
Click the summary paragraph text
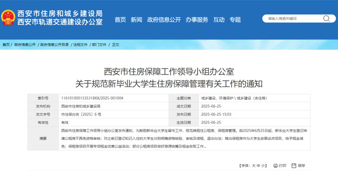click(x=184, y=138)
